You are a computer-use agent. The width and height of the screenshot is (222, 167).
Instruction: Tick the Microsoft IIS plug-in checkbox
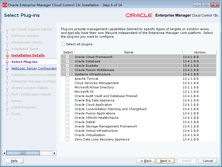[67, 92]
